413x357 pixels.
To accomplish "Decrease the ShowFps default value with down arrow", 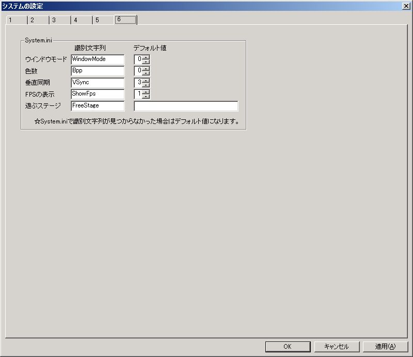I will click(146, 97).
